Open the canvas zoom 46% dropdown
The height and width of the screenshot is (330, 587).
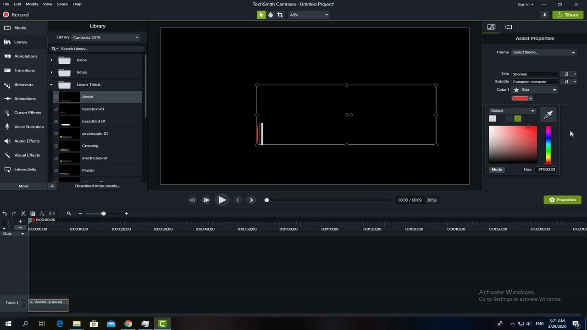pos(309,15)
